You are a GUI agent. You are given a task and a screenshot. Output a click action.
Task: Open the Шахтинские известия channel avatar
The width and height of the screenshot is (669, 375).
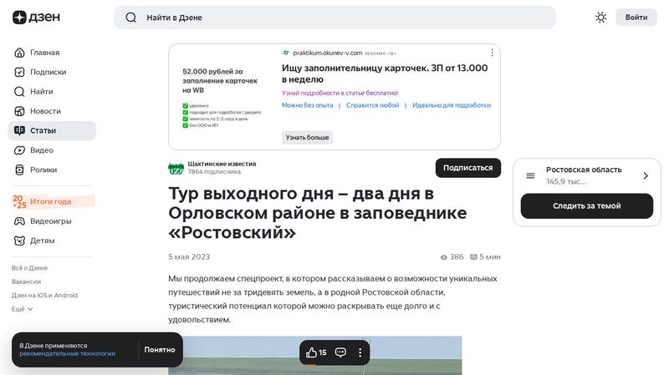click(176, 167)
